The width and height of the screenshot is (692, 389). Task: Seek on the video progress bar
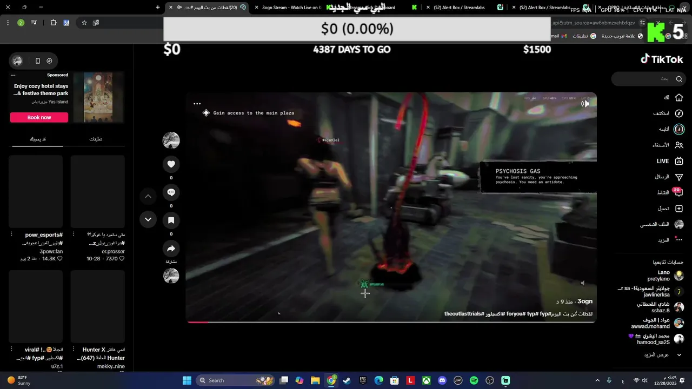[x=391, y=322]
